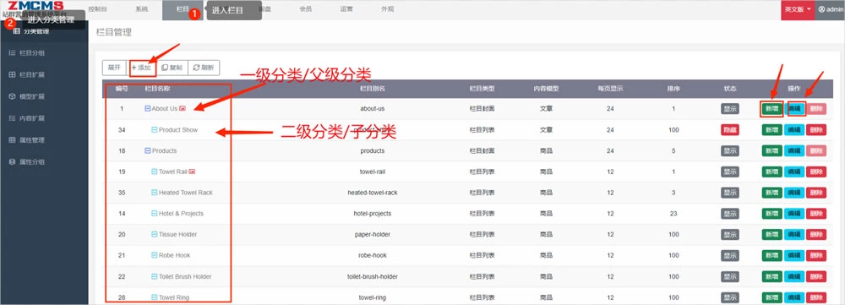Collapse the Product Show node

point(154,130)
